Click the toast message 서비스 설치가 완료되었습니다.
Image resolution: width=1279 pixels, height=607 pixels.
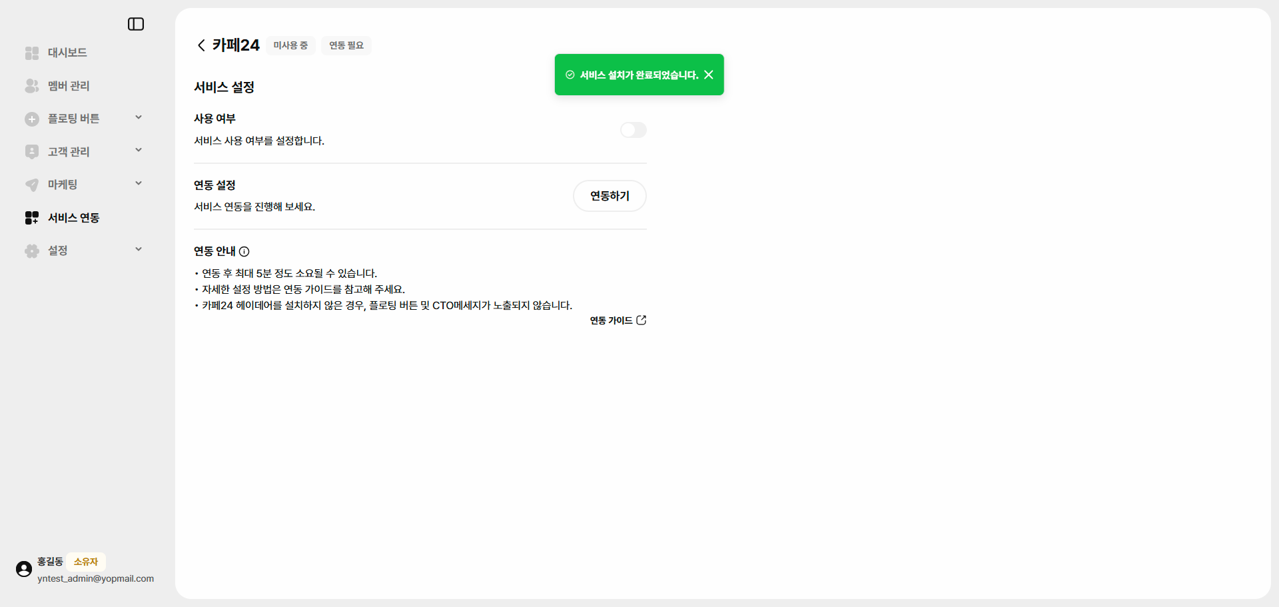pyautogui.click(x=639, y=75)
